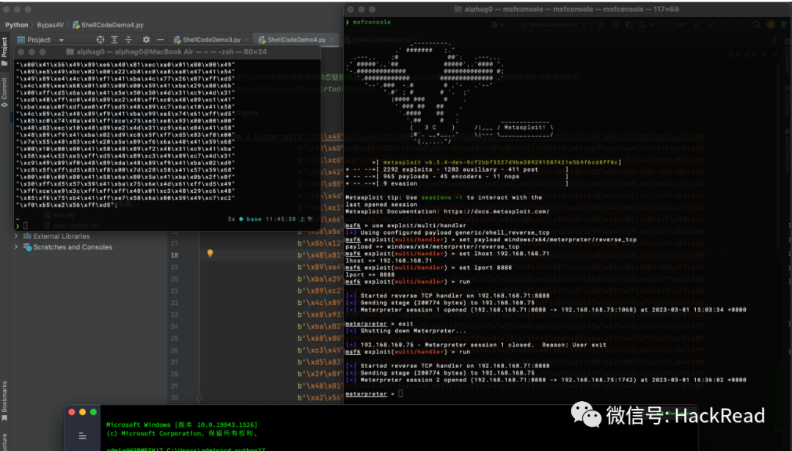This screenshot has height=451, width=792.
Task: Select the ShellCodeDemo4.py editor tab
Action: [296, 40]
